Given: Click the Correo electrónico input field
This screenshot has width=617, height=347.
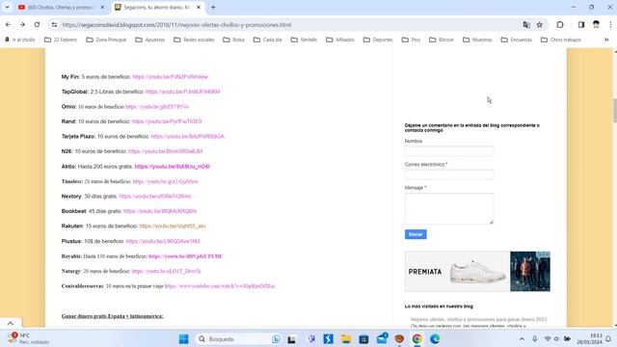Looking at the screenshot, I should tap(449, 174).
